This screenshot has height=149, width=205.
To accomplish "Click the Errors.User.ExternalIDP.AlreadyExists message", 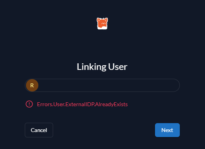I will click(83, 104).
